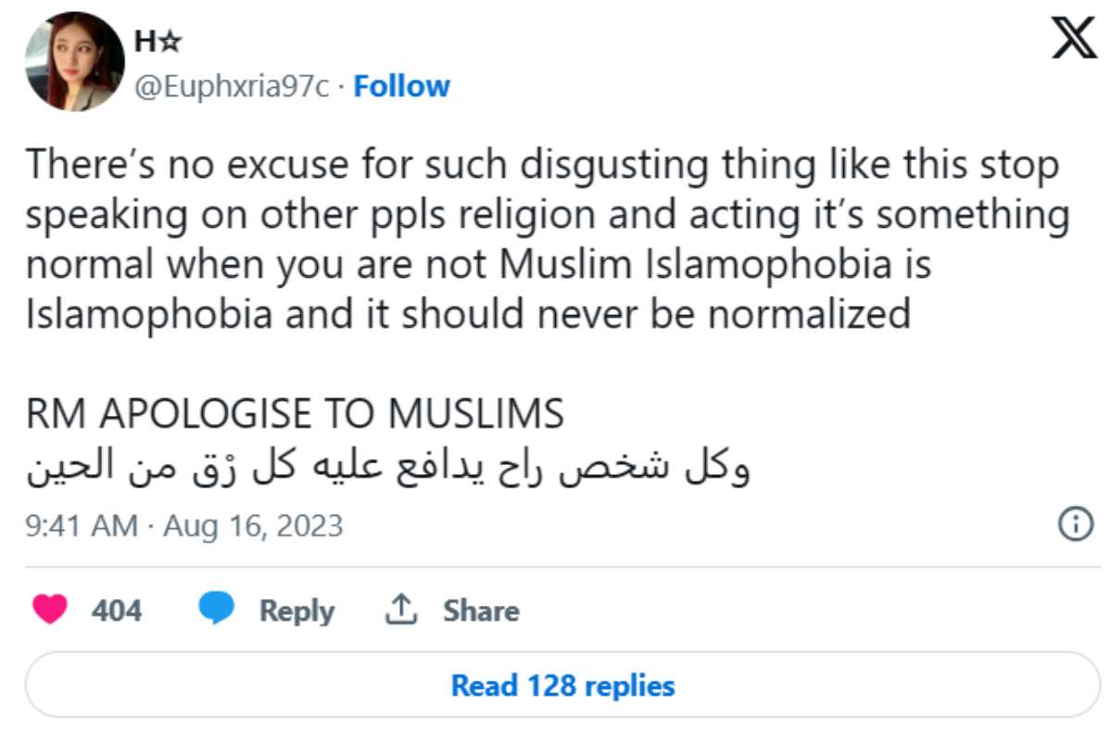Screen dimensions: 1112x741
Task: Click the text line starting with 'speaking on'
Action: [547, 216]
